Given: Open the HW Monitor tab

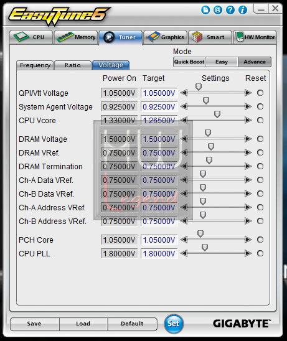Looking at the screenshot, I should coord(255,37).
